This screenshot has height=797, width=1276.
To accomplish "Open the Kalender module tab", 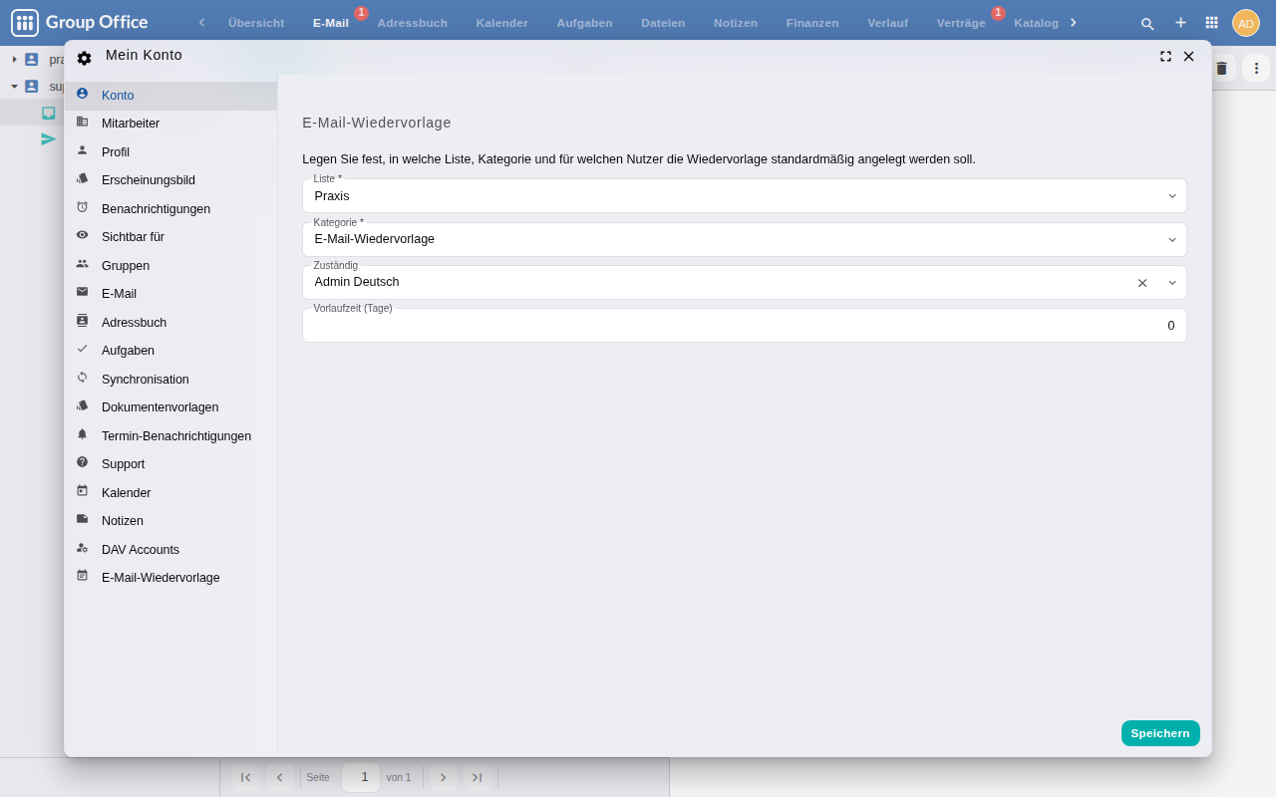I will coord(501,23).
